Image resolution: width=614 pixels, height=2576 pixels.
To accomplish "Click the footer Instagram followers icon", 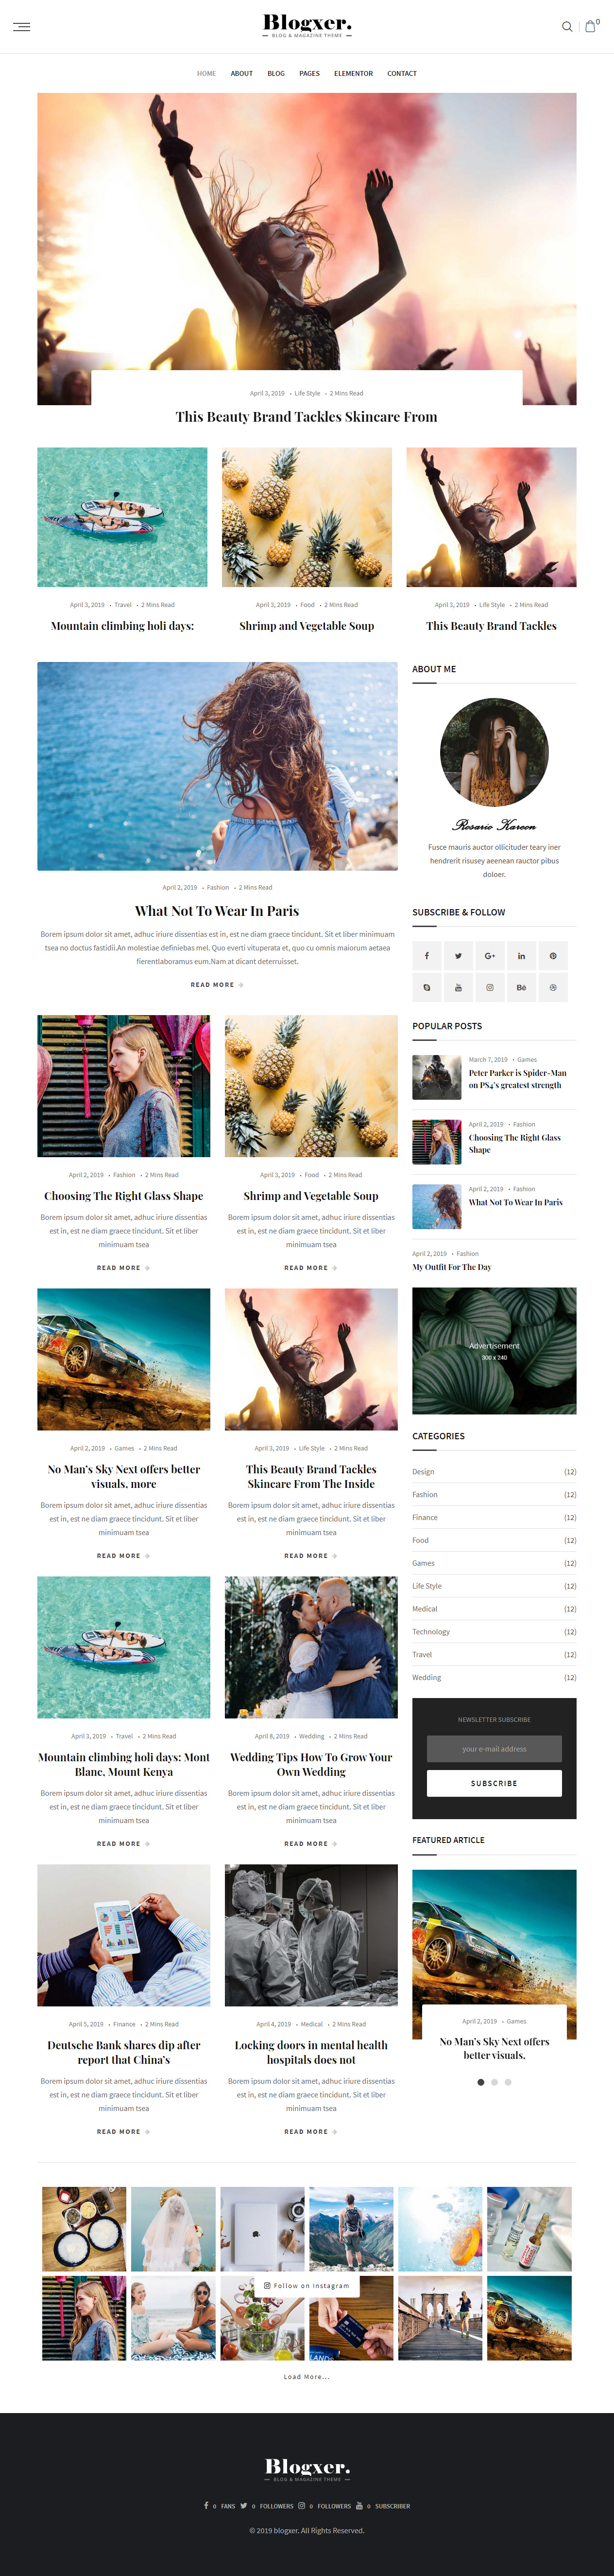I will (x=302, y=2505).
